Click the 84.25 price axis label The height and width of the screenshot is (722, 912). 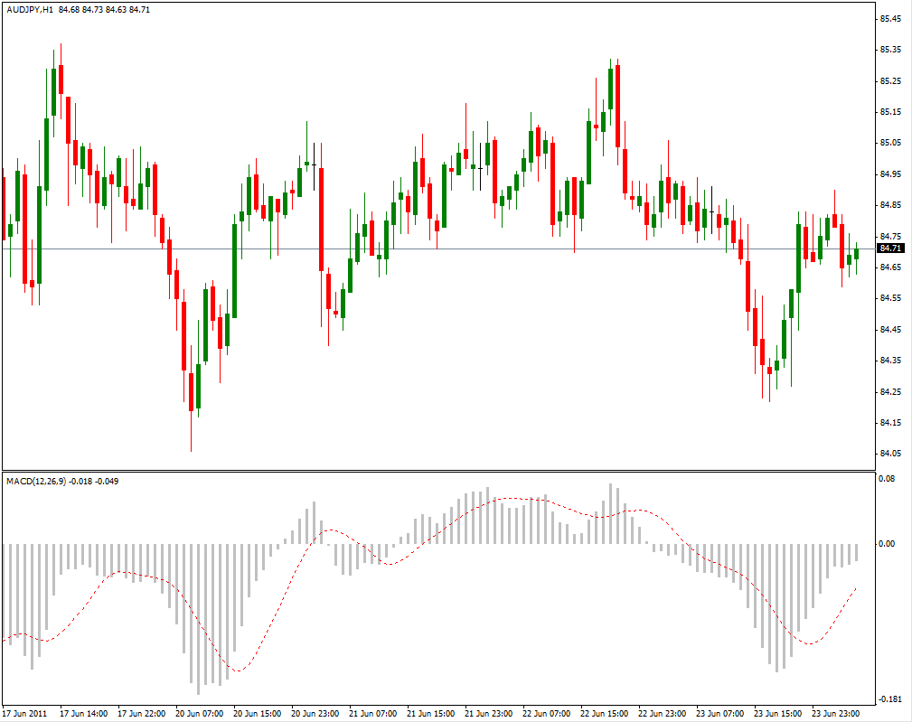(x=890, y=392)
